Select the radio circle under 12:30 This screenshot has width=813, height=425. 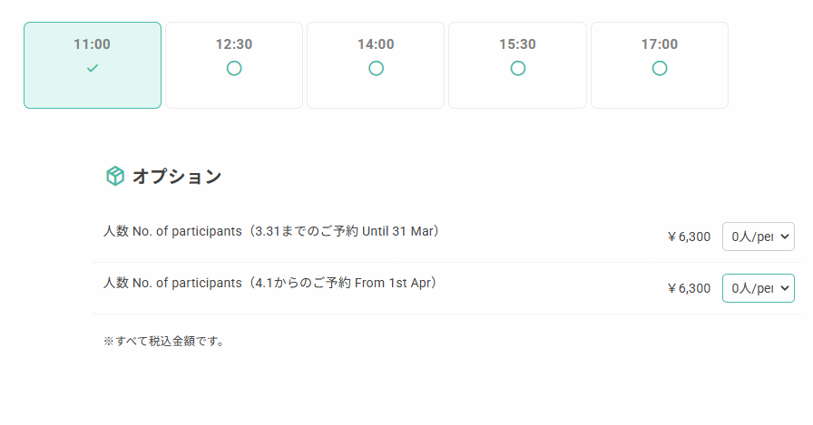[x=234, y=68]
